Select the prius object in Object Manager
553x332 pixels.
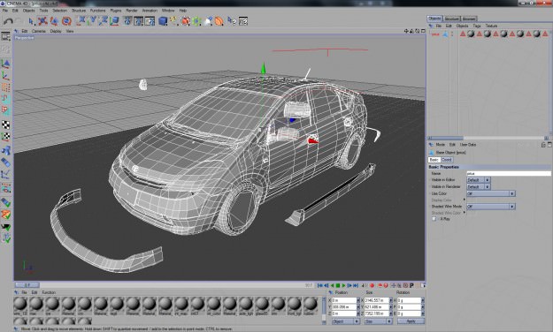point(435,34)
